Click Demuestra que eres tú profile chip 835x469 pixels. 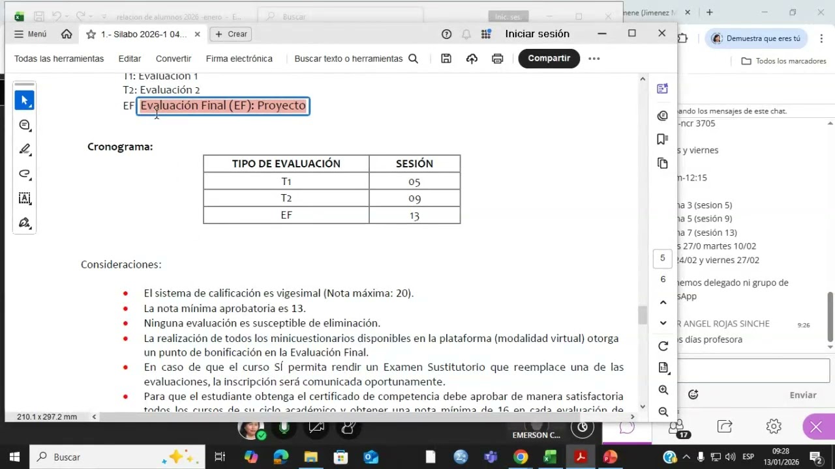757,38
